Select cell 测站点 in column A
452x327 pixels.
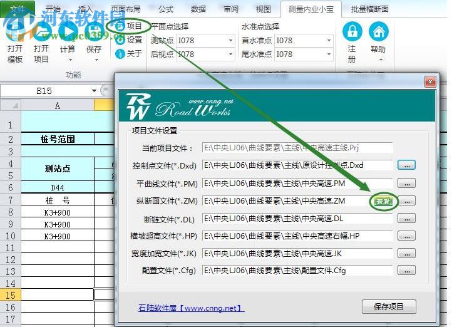click(x=58, y=169)
